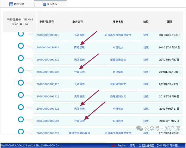The image size is (186, 148).
Task: Open the WWW.CNIPA.GOV.CN footer link
Action: click(x=14, y=146)
